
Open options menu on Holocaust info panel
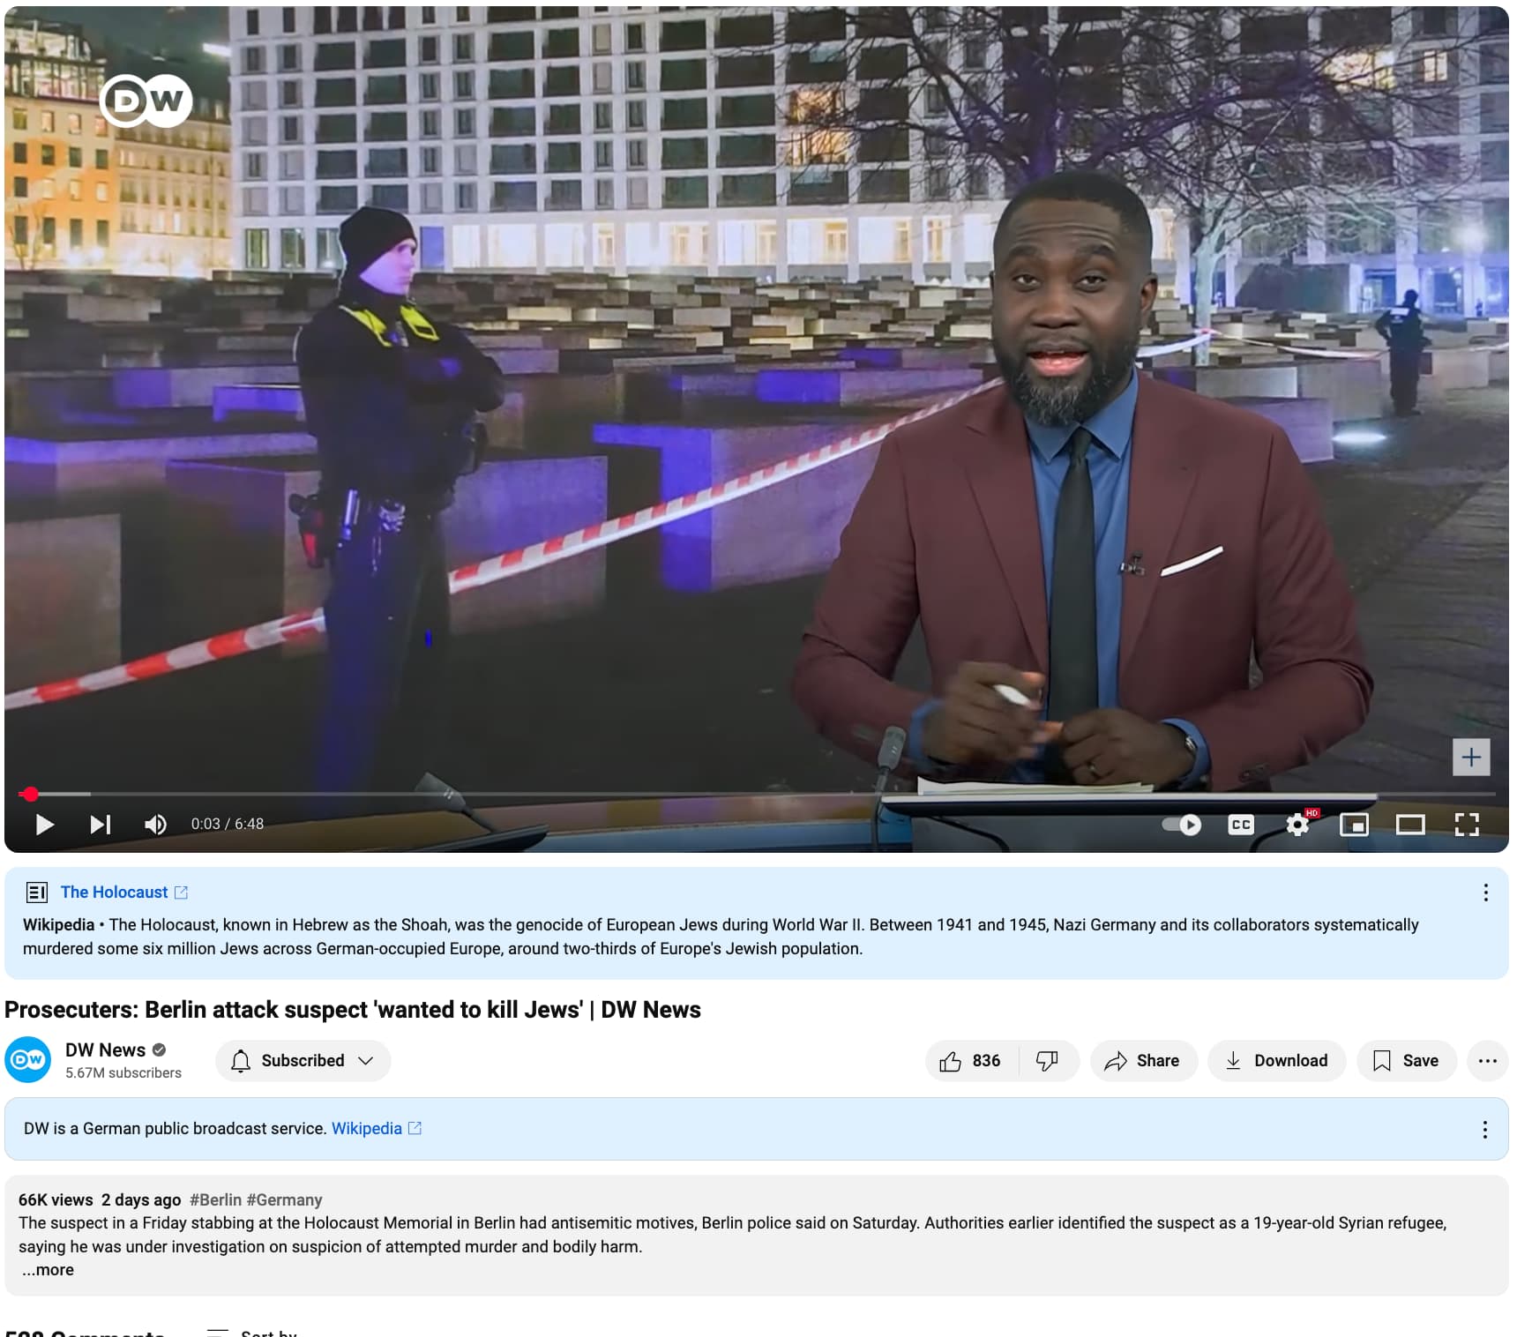pos(1486,893)
